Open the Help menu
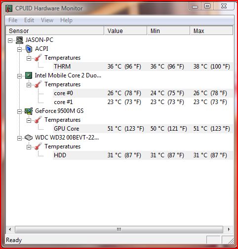The height and width of the screenshot is (249, 238). pos(66,20)
